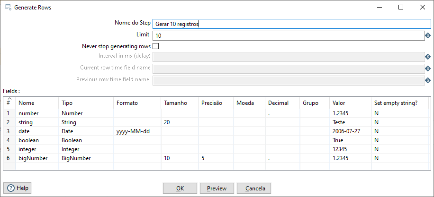Click the Number type cell in row 1
The width and height of the screenshot is (434, 197).
click(86, 113)
